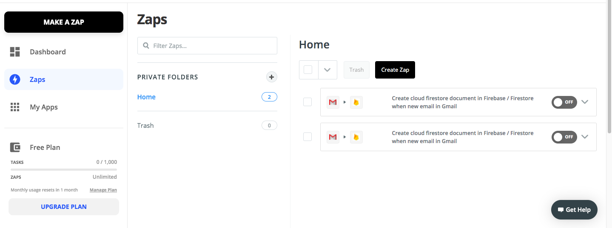
Task: Click the My Apps grid icon
Action: tap(15, 107)
